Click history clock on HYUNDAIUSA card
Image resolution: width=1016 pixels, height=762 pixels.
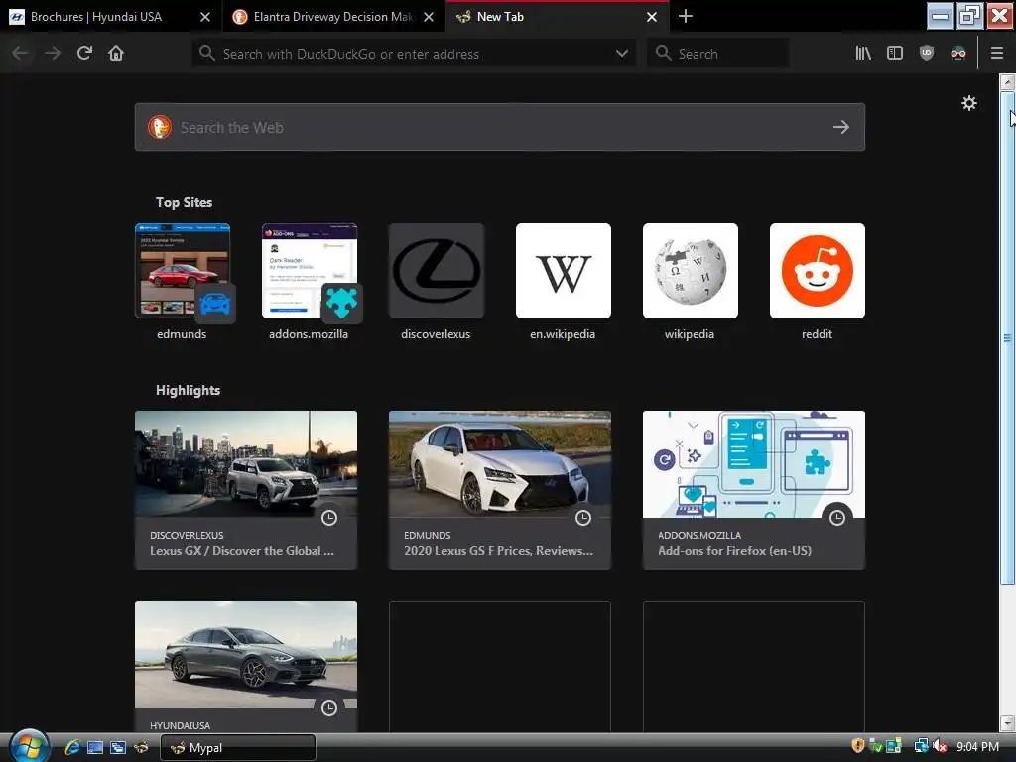coord(329,708)
